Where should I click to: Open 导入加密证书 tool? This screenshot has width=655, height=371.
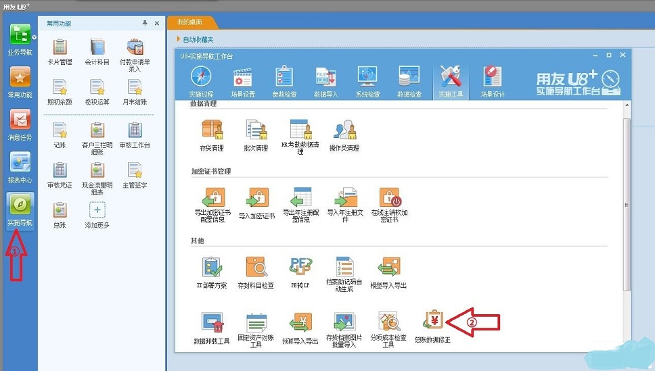coord(257,203)
